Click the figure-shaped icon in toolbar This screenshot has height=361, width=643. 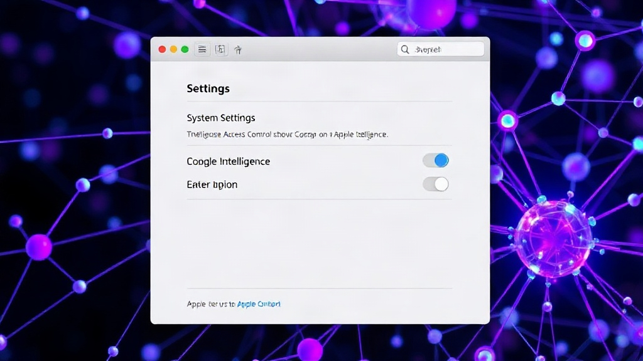coord(238,50)
